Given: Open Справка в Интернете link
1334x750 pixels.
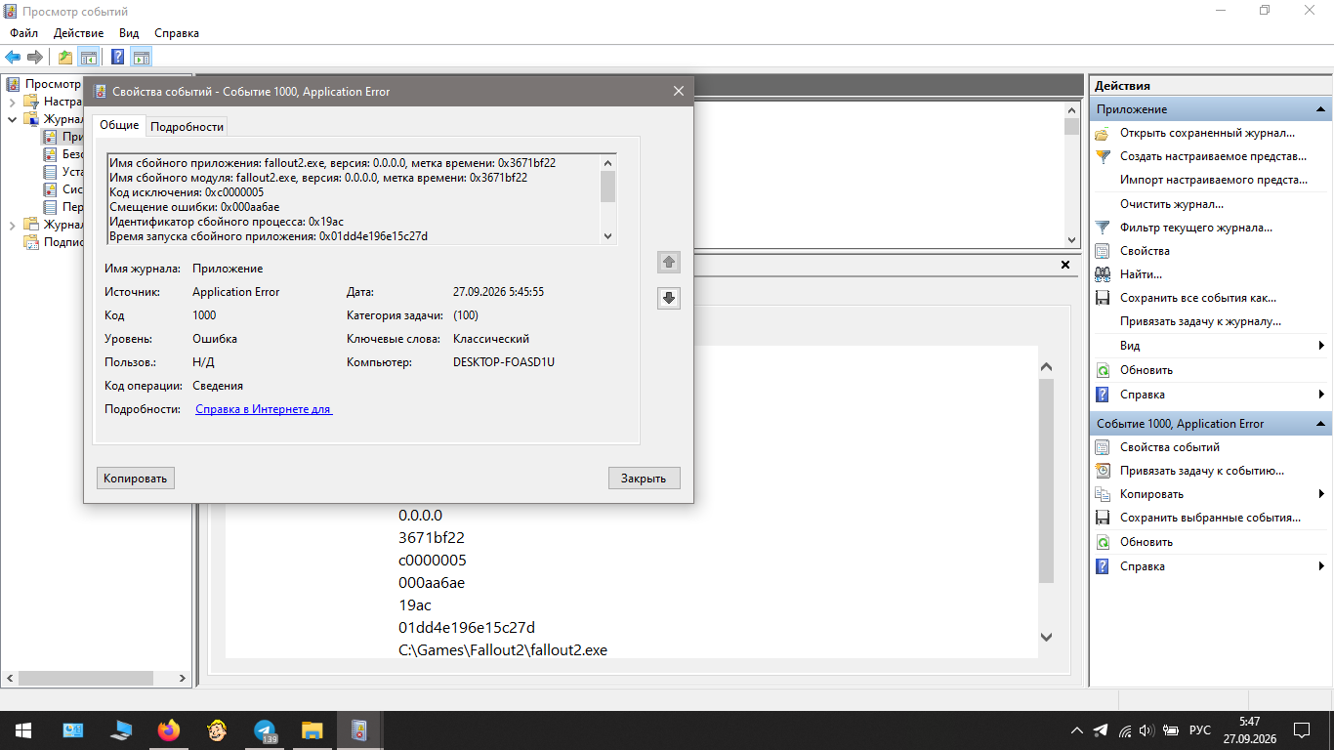Looking at the screenshot, I should click(264, 409).
